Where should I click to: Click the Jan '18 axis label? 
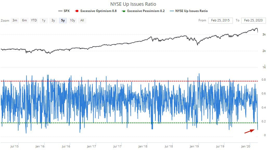pos(143,146)
